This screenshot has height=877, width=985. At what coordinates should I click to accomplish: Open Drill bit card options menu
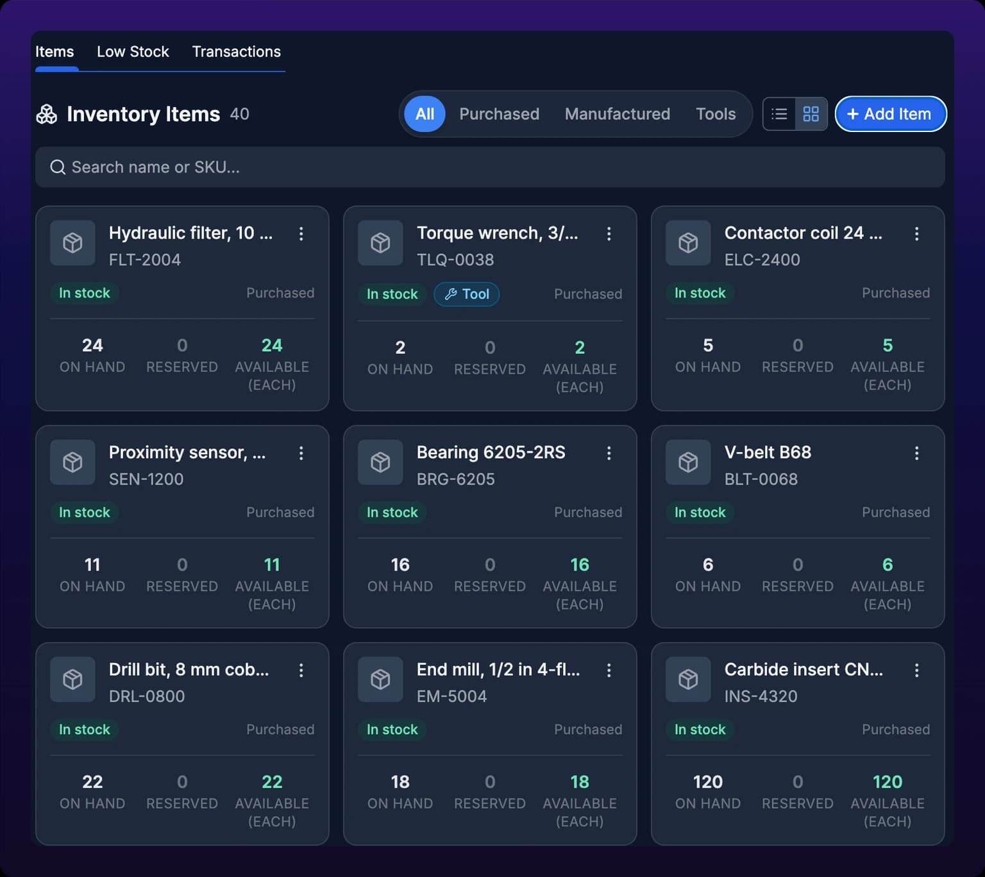301,671
